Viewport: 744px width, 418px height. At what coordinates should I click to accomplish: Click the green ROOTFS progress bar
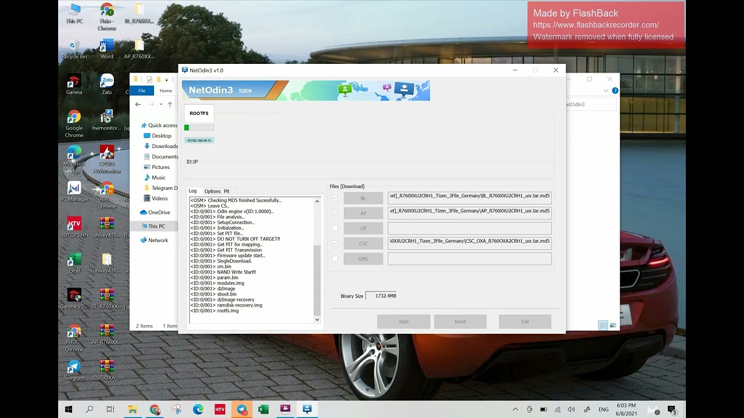click(199, 128)
